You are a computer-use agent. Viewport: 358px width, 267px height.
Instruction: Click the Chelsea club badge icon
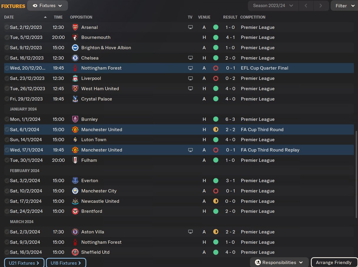tap(75, 58)
